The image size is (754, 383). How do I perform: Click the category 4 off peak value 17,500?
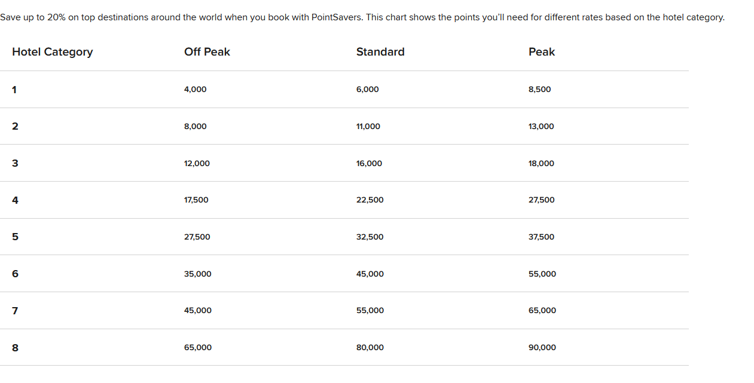(196, 200)
